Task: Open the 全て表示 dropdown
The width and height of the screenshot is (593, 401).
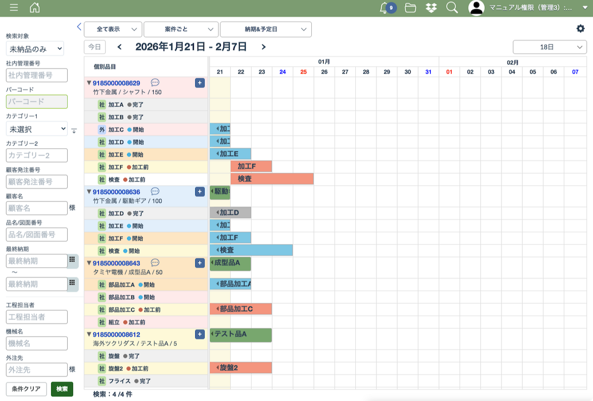Action: (x=113, y=29)
